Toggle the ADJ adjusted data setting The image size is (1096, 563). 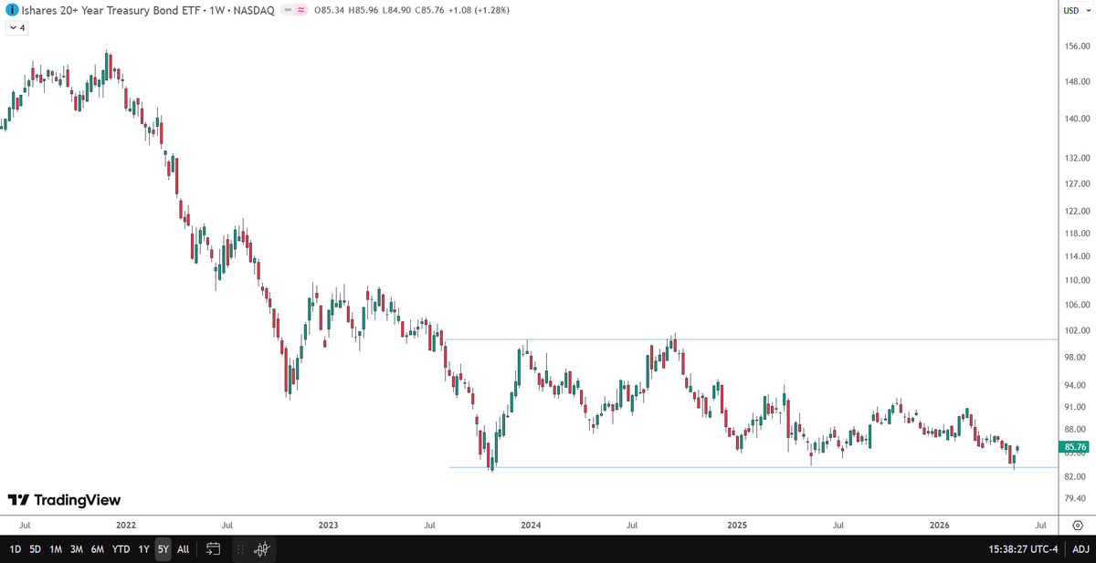[x=1080, y=549]
